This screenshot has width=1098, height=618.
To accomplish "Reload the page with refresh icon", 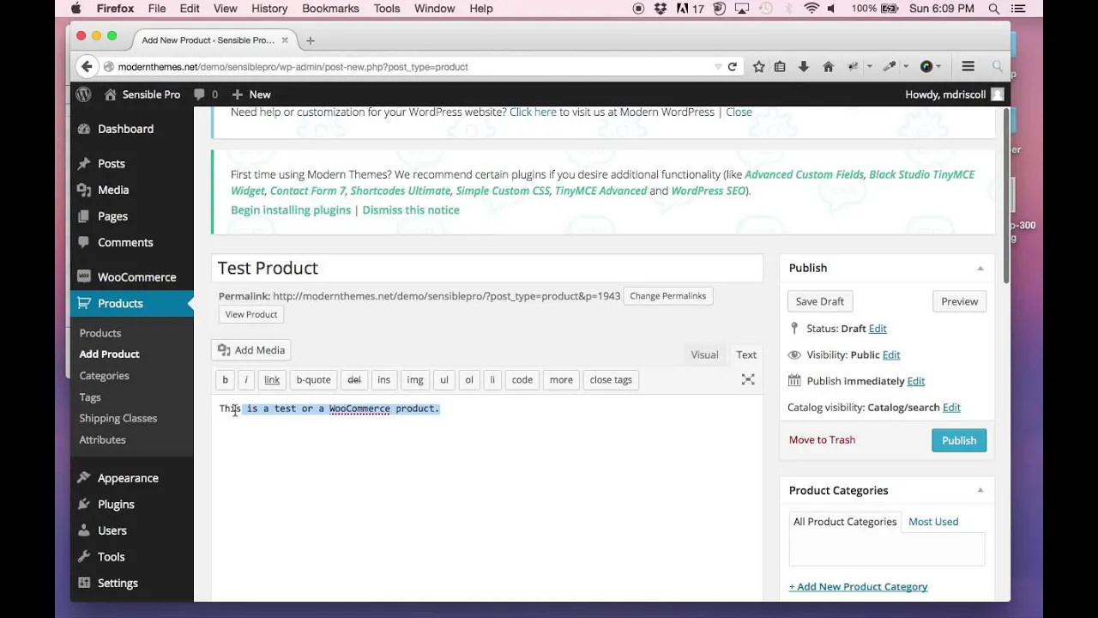I will pyautogui.click(x=732, y=66).
